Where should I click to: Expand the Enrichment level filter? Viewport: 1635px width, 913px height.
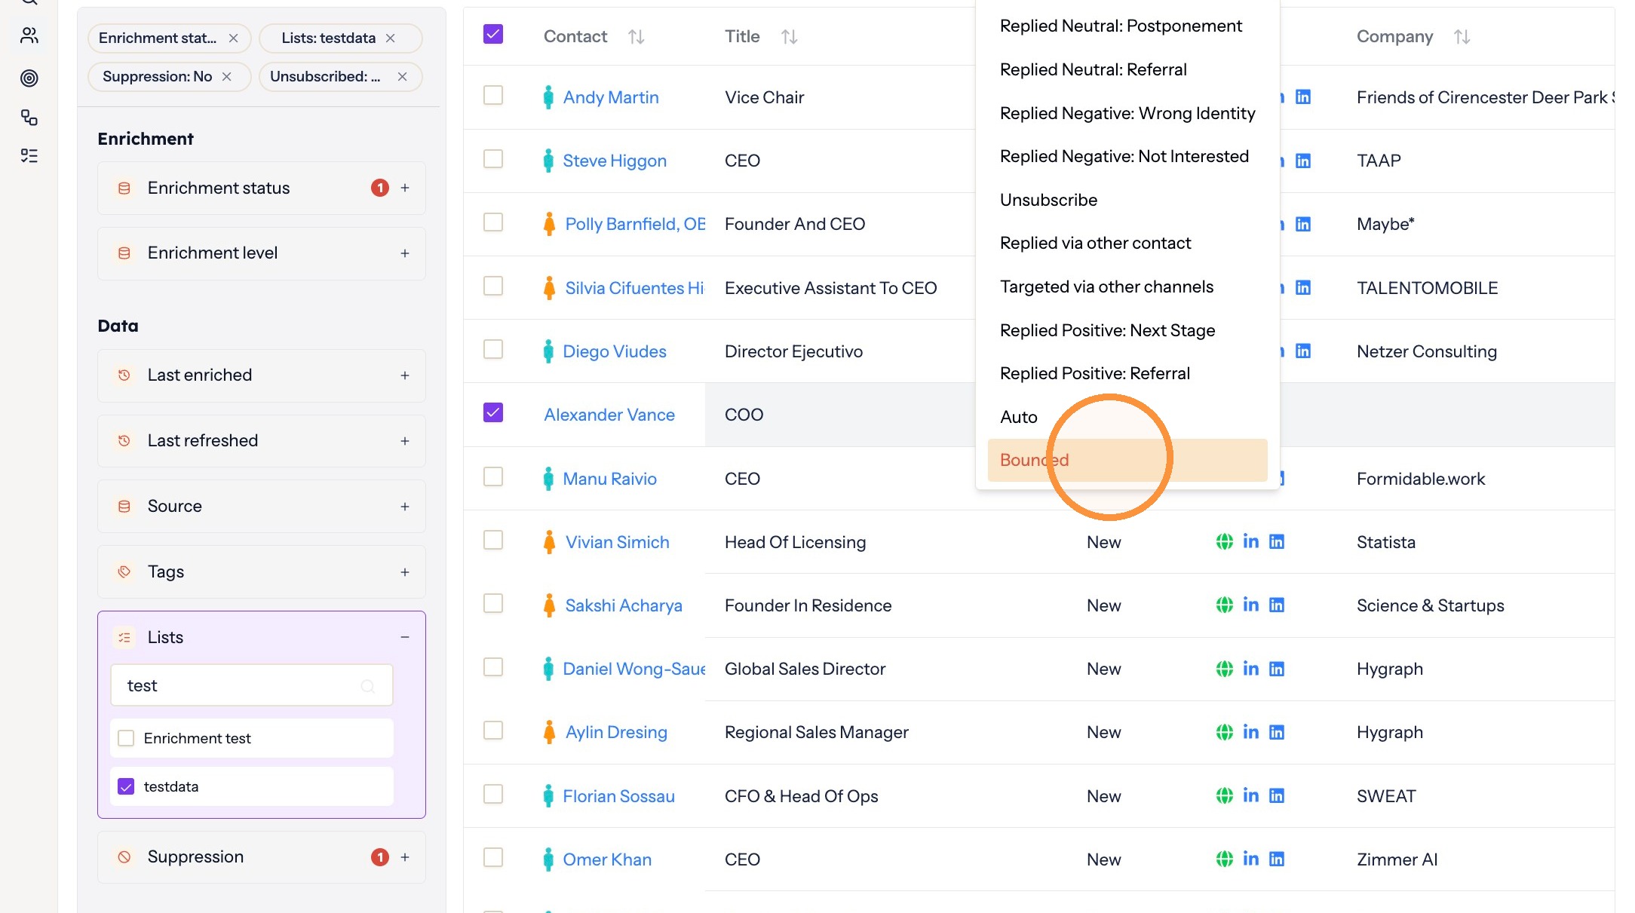click(x=405, y=253)
